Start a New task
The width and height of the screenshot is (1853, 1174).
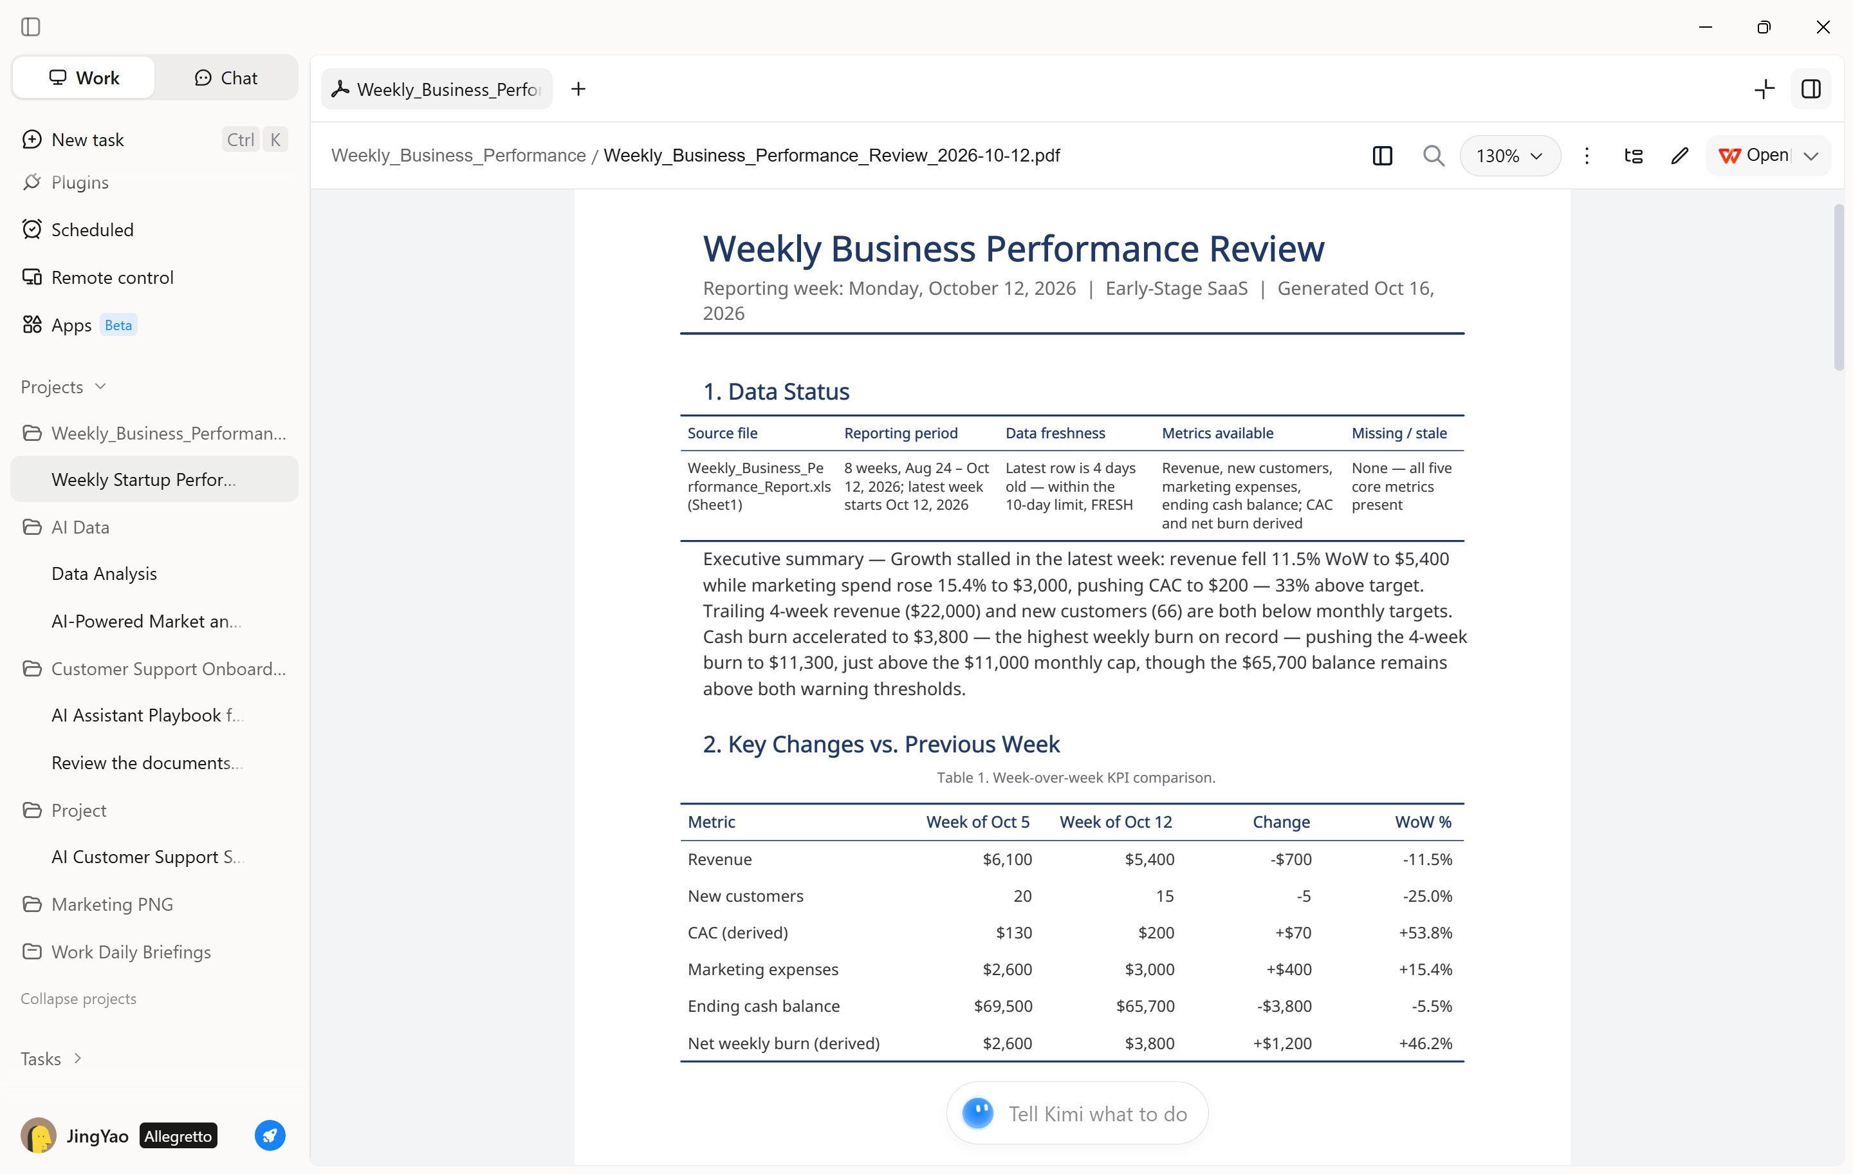pos(154,139)
